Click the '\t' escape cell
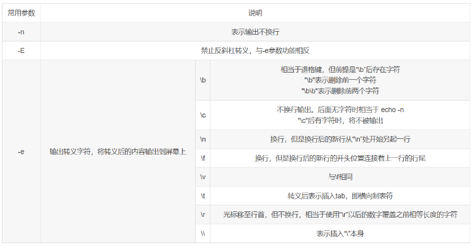The height and width of the screenshot is (248, 472). point(202,196)
